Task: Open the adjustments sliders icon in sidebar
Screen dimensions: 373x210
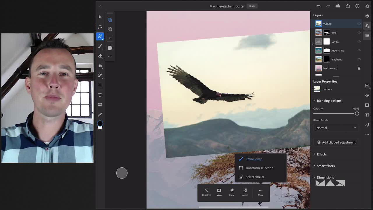Action: pos(367,36)
